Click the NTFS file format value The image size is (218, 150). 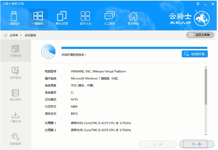(74, 100)
